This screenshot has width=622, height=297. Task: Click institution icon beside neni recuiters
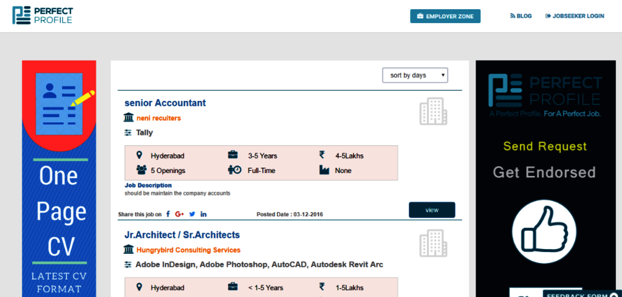[129, 118]
